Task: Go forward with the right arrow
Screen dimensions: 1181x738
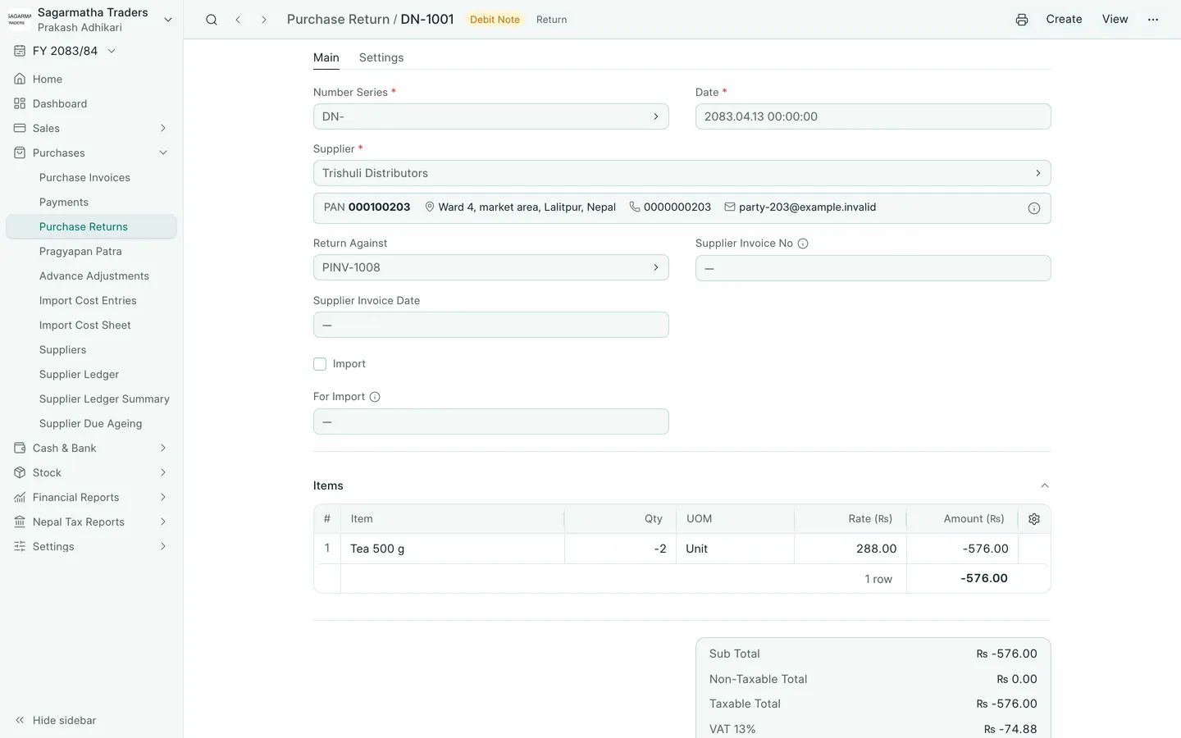Action: point(263,20)
